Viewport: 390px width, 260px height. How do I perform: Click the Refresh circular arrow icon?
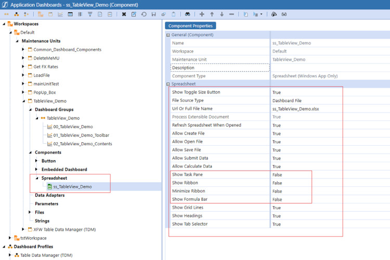(144, 14)
